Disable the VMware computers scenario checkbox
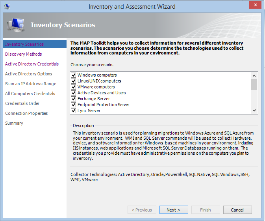Image resolution: width=265 pixels, height=221 pixels. (x=73, y=87)
